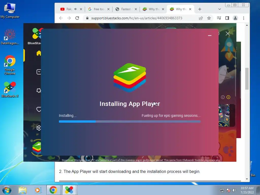This screenshot has width=260, height=195.
Task: Click the 'Installing App Player' heading
Action: tap(130, 104)
